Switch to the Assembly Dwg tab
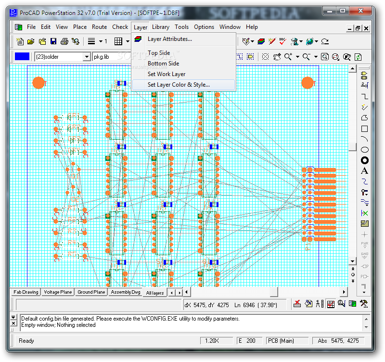 click(126, 292)
